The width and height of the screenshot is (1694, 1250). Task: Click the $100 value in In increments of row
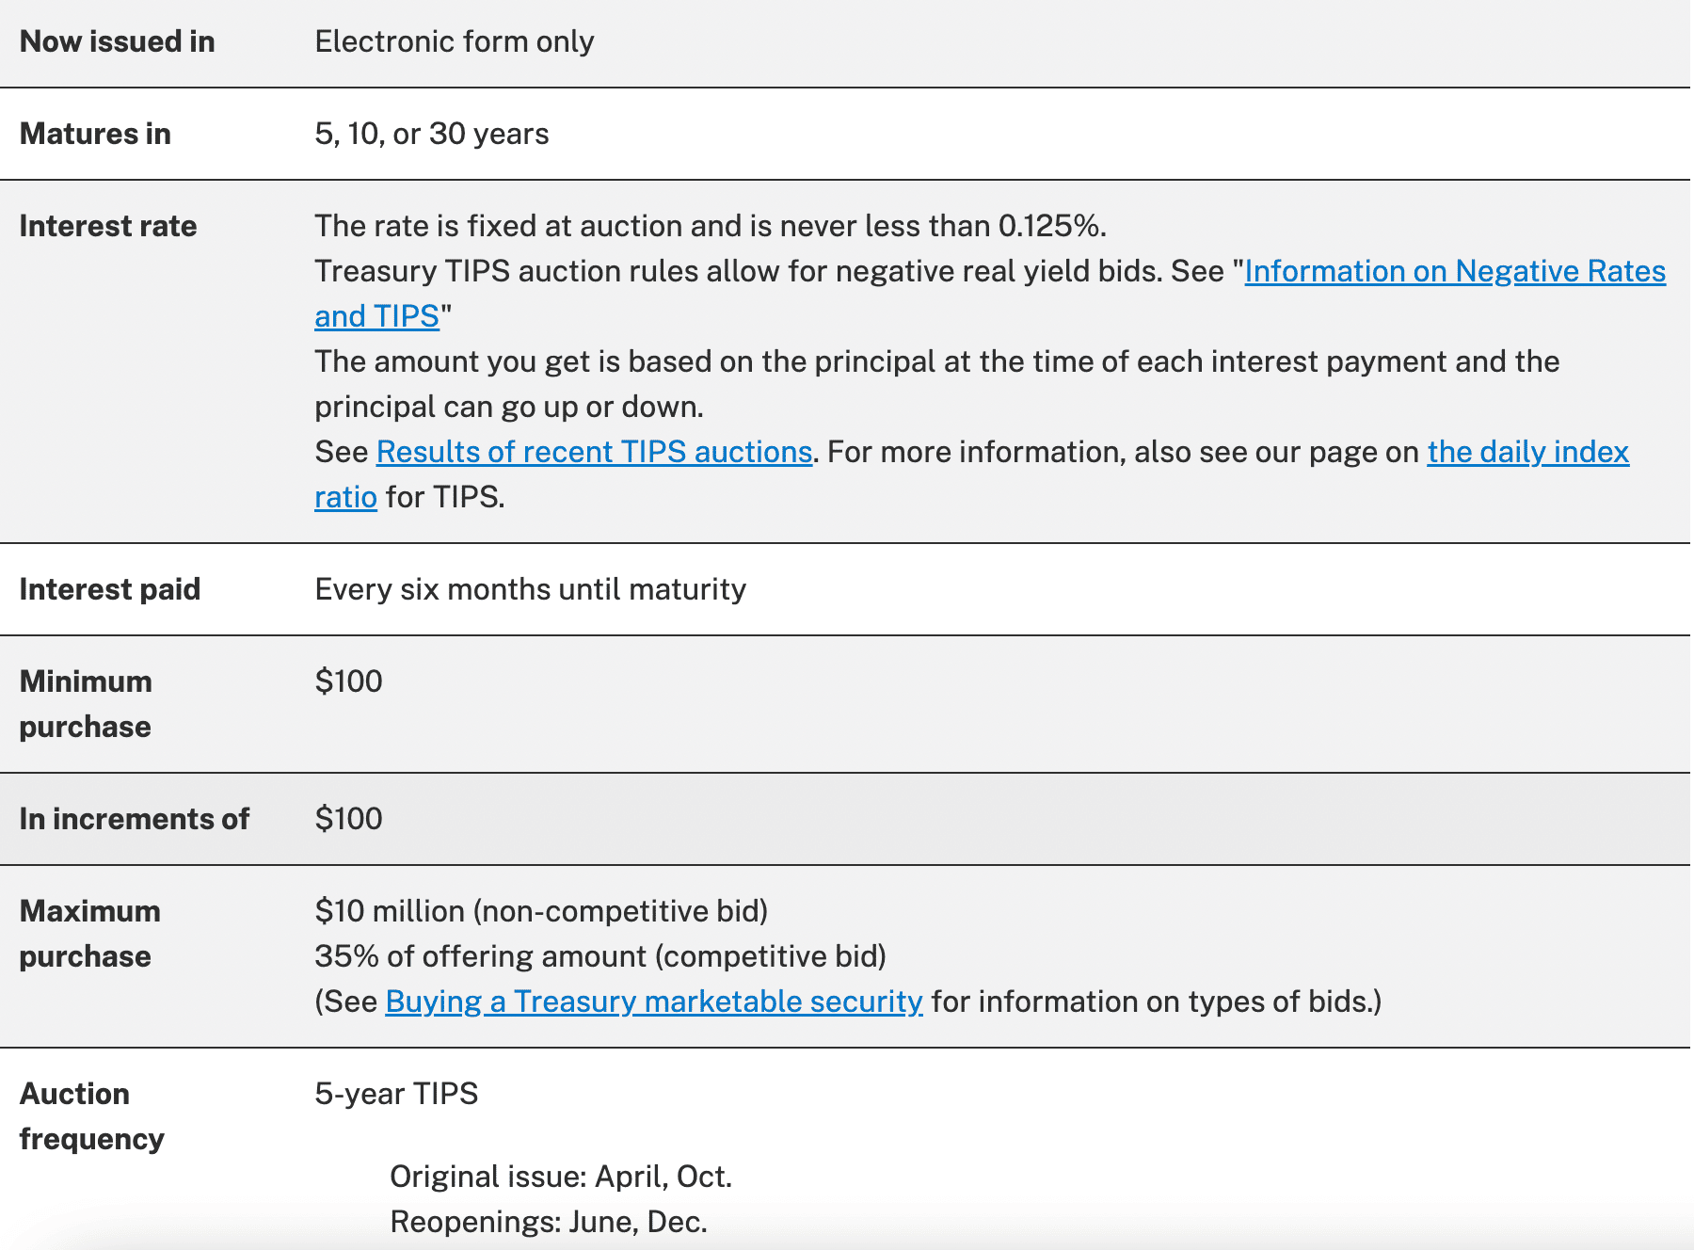[349, 819]
